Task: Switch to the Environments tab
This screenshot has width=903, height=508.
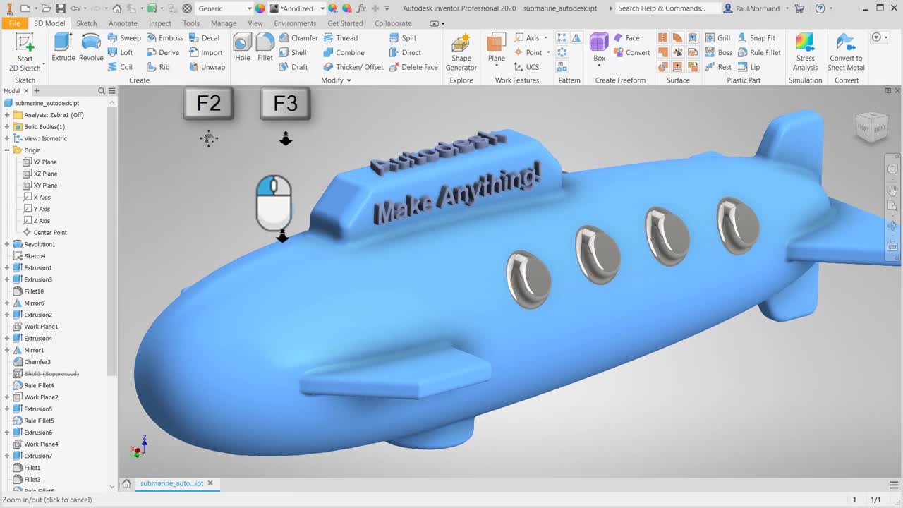Action: [x=295, y=23]
